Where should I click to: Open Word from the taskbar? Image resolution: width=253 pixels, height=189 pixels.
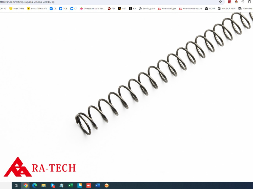pyautogui.click(x=97, y=185)
